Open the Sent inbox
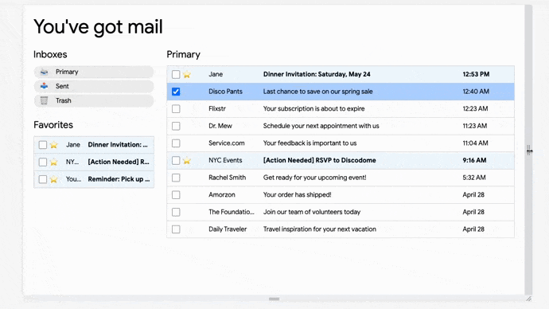Viewport: 549px width, 309px height. click(94, 86)
